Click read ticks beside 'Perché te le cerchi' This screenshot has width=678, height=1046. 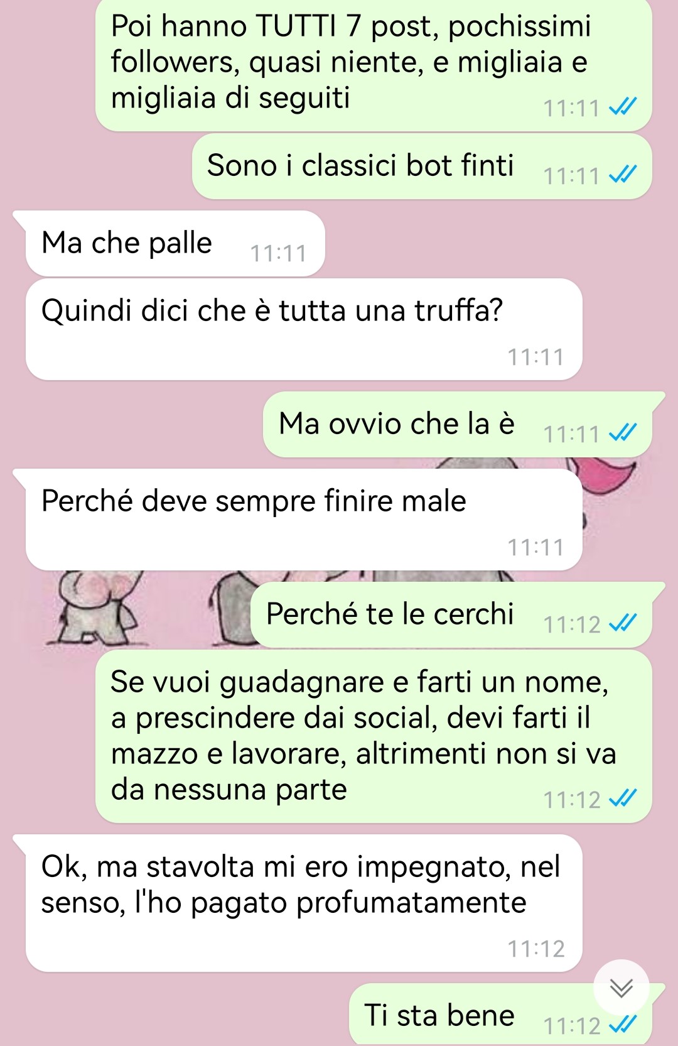(x=623, y=623)
